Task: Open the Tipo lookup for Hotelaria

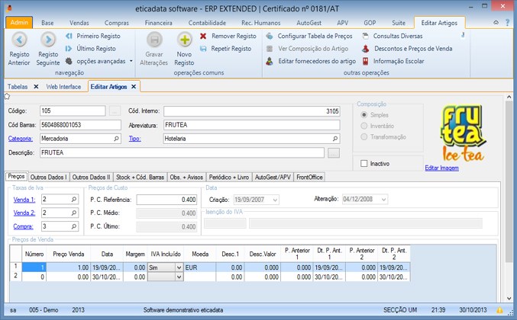Action: pyautogui.click(x=334, y=139)
